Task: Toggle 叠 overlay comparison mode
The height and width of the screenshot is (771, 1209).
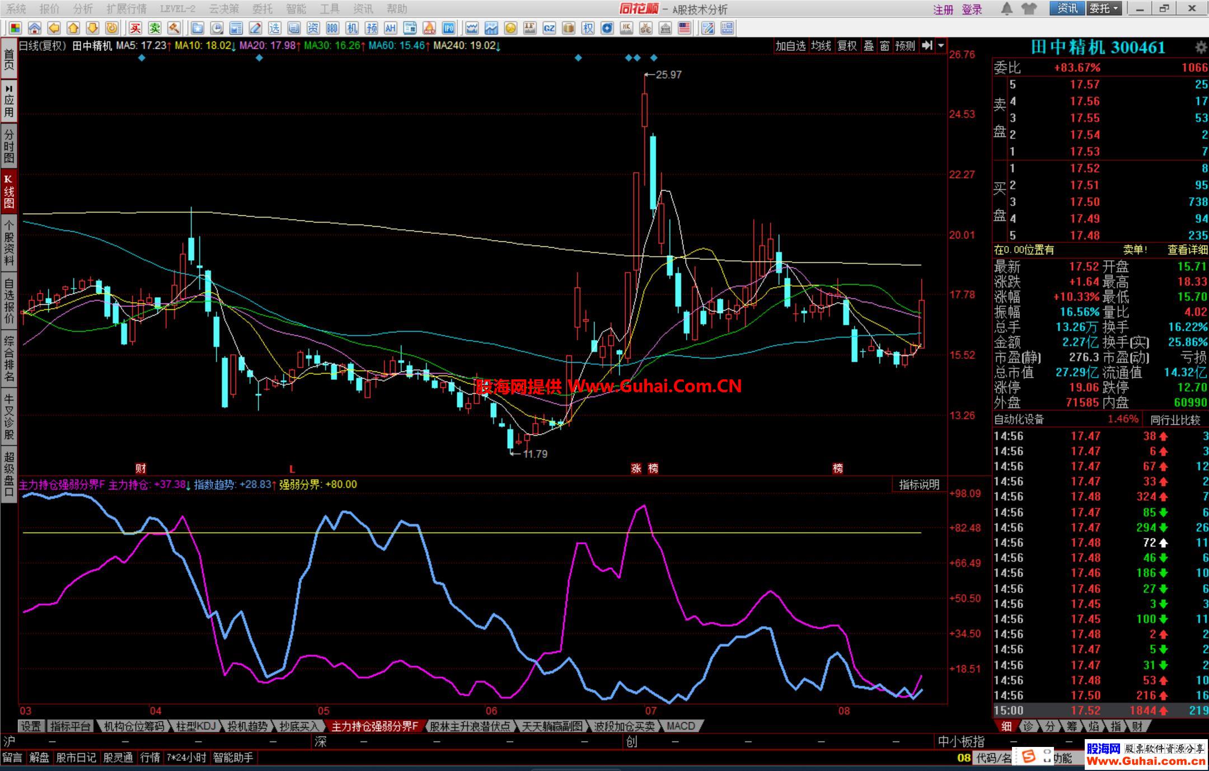Action: [x=868, y=46]
